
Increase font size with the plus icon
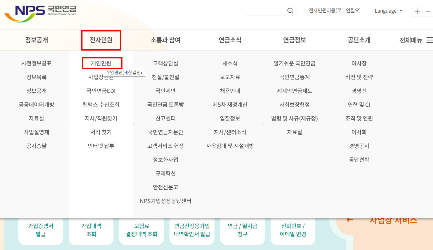pos(417,11)
